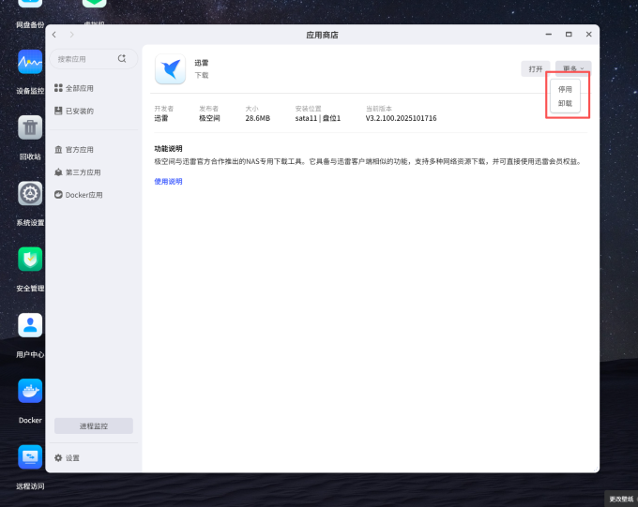Open 进程监控 from the sidebar

(x=94, y=425)
